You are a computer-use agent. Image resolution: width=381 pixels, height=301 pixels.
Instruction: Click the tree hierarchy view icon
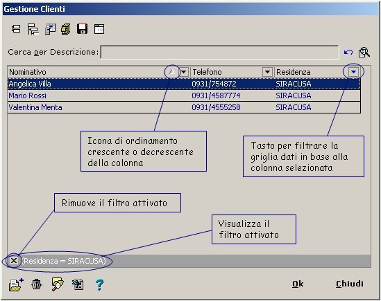pyautogui.click(x=33, y=29)
